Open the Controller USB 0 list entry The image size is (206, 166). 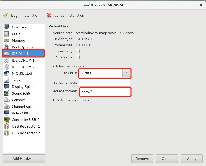click(24, 120)
